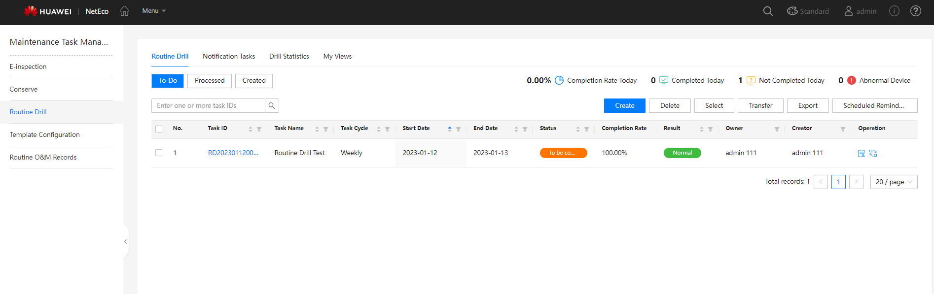Tick the select-all checkbox in table header
This screenshot has width=934, height=294.
[159, 129]
